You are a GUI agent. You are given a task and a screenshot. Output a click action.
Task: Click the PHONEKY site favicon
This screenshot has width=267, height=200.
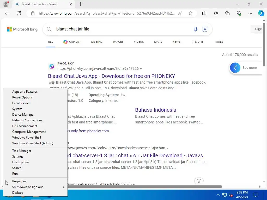pyautogui.click(x=52, y=66)
